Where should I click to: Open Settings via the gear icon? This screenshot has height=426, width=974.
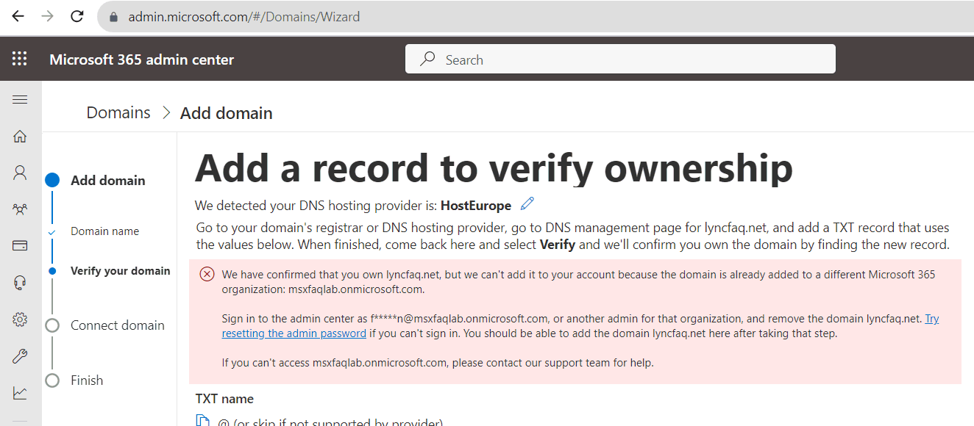coord(20,319)
